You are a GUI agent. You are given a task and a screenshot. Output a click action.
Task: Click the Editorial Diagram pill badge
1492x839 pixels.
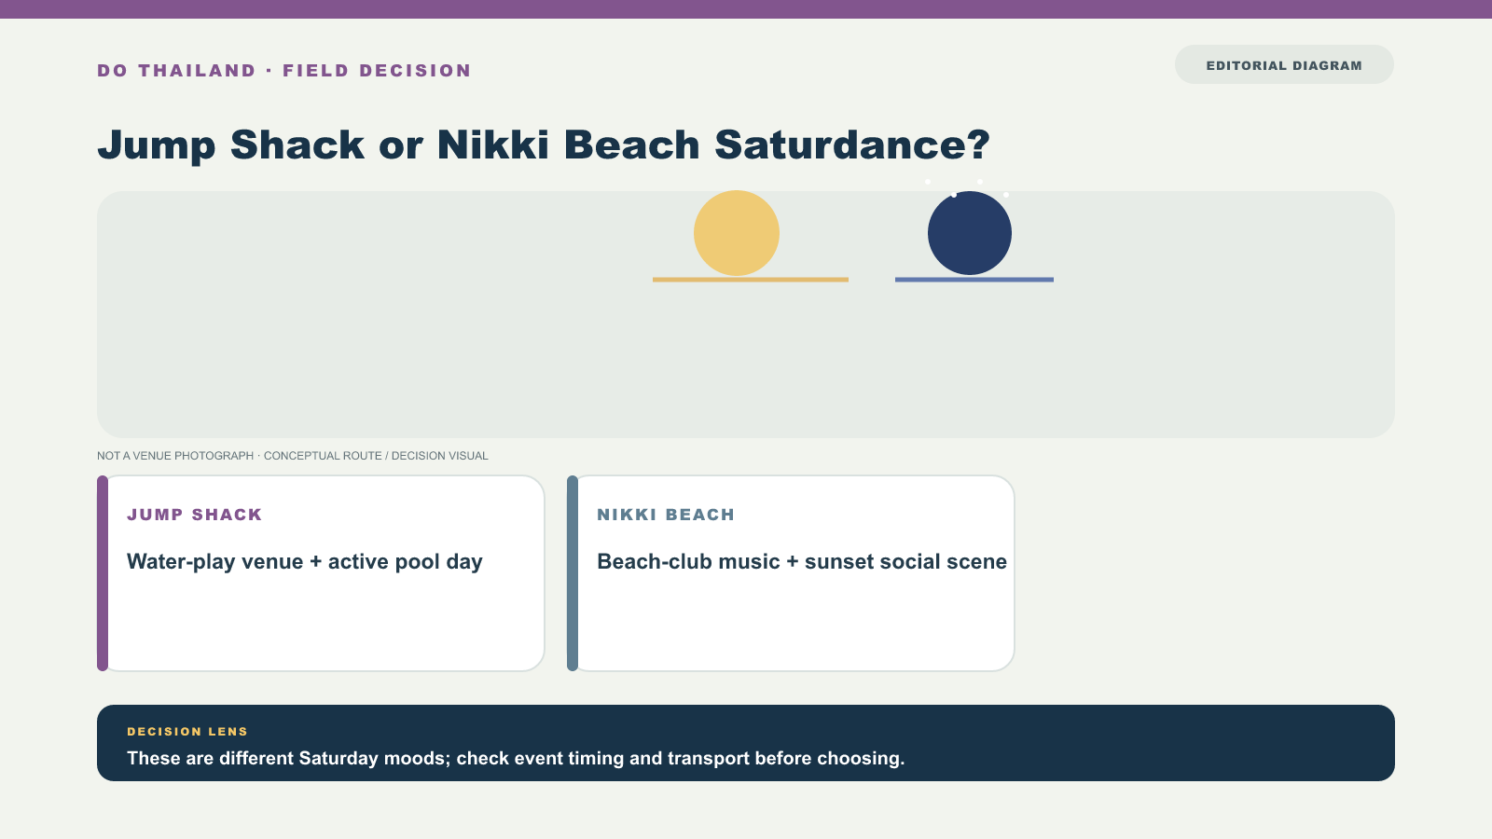pyautogui.click(x=1284, y=64)
